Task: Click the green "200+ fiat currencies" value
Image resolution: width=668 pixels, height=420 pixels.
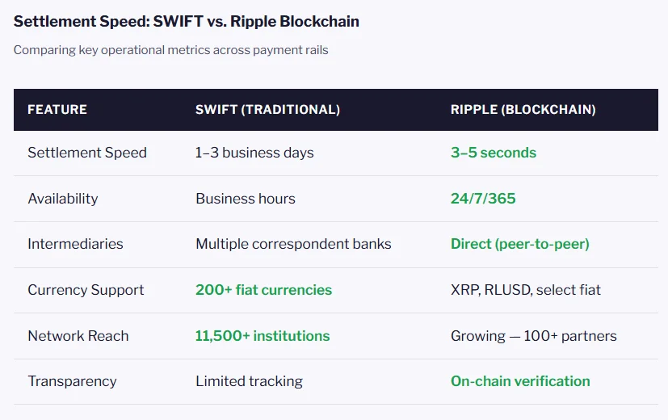Action: (x=263, y=290)
